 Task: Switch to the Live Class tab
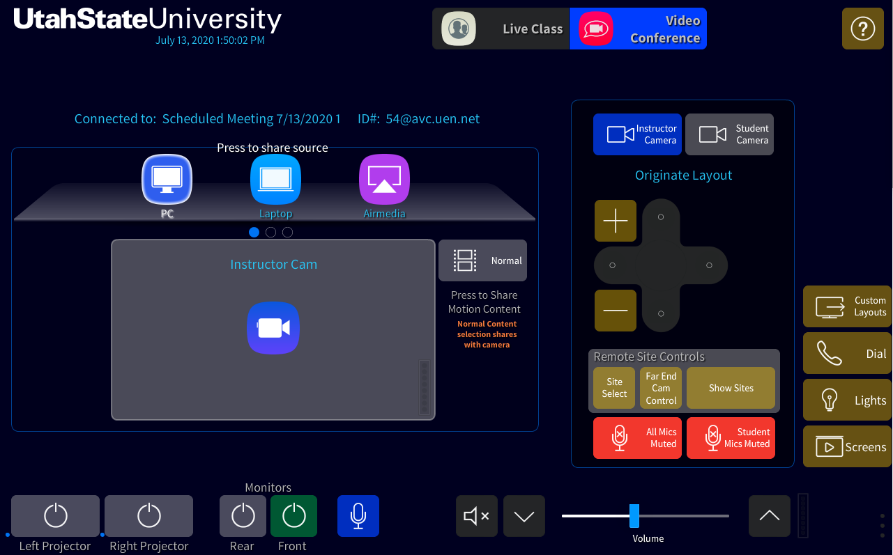point(500,29)
